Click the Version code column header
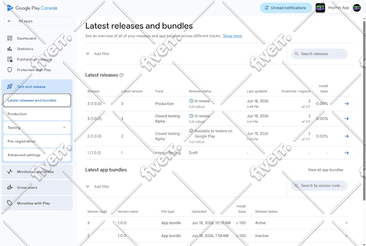 (97, 212)
